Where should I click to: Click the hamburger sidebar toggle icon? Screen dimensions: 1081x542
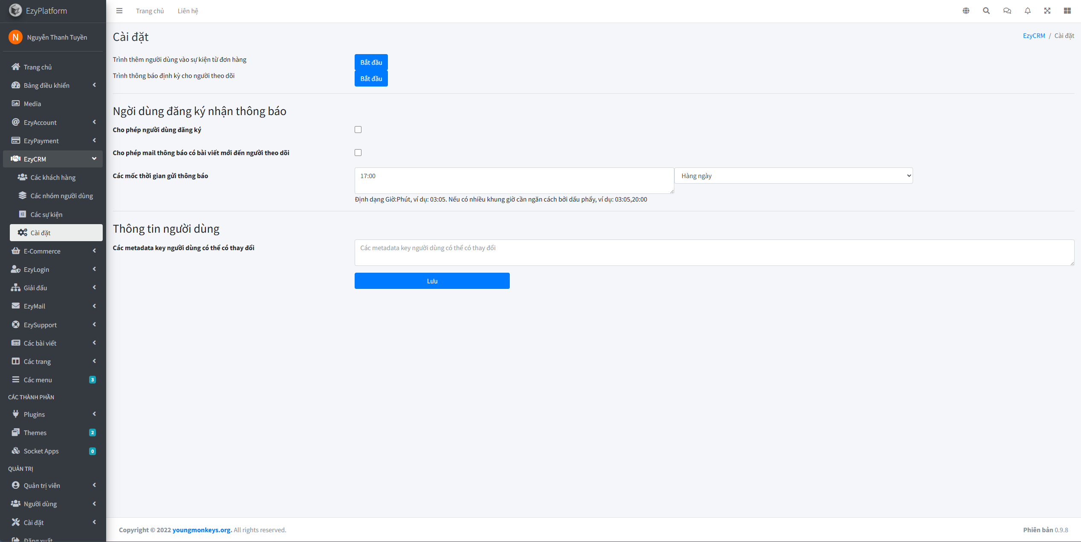(119, 11)
